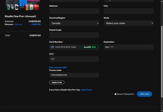
Task: Click the Autofill link button
Action: coord(90,47)
